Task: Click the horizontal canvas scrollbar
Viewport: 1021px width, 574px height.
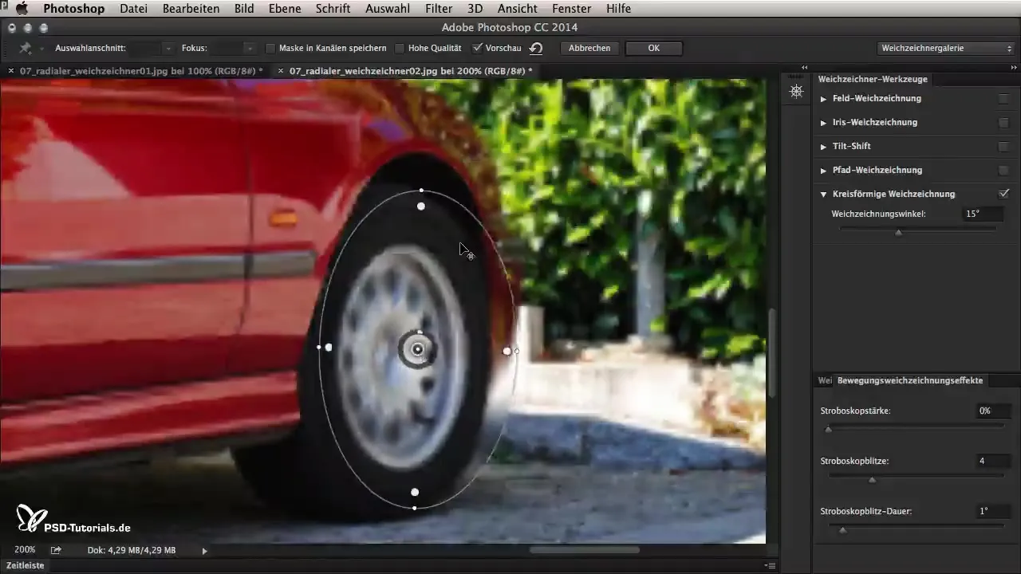Action: (x=585, y=549)
